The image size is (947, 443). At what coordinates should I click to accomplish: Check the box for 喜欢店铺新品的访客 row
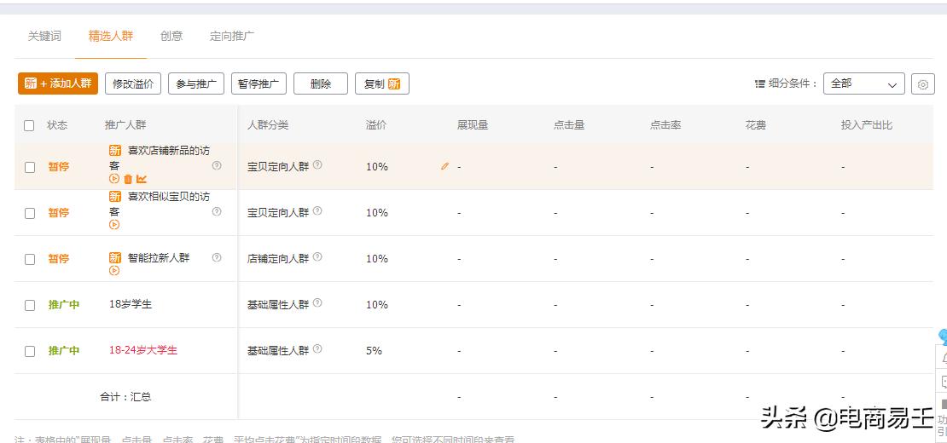click(30, 167)
